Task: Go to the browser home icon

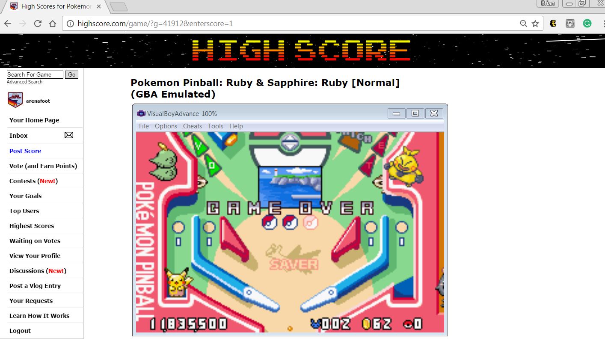Action: [x=52, y=24]
